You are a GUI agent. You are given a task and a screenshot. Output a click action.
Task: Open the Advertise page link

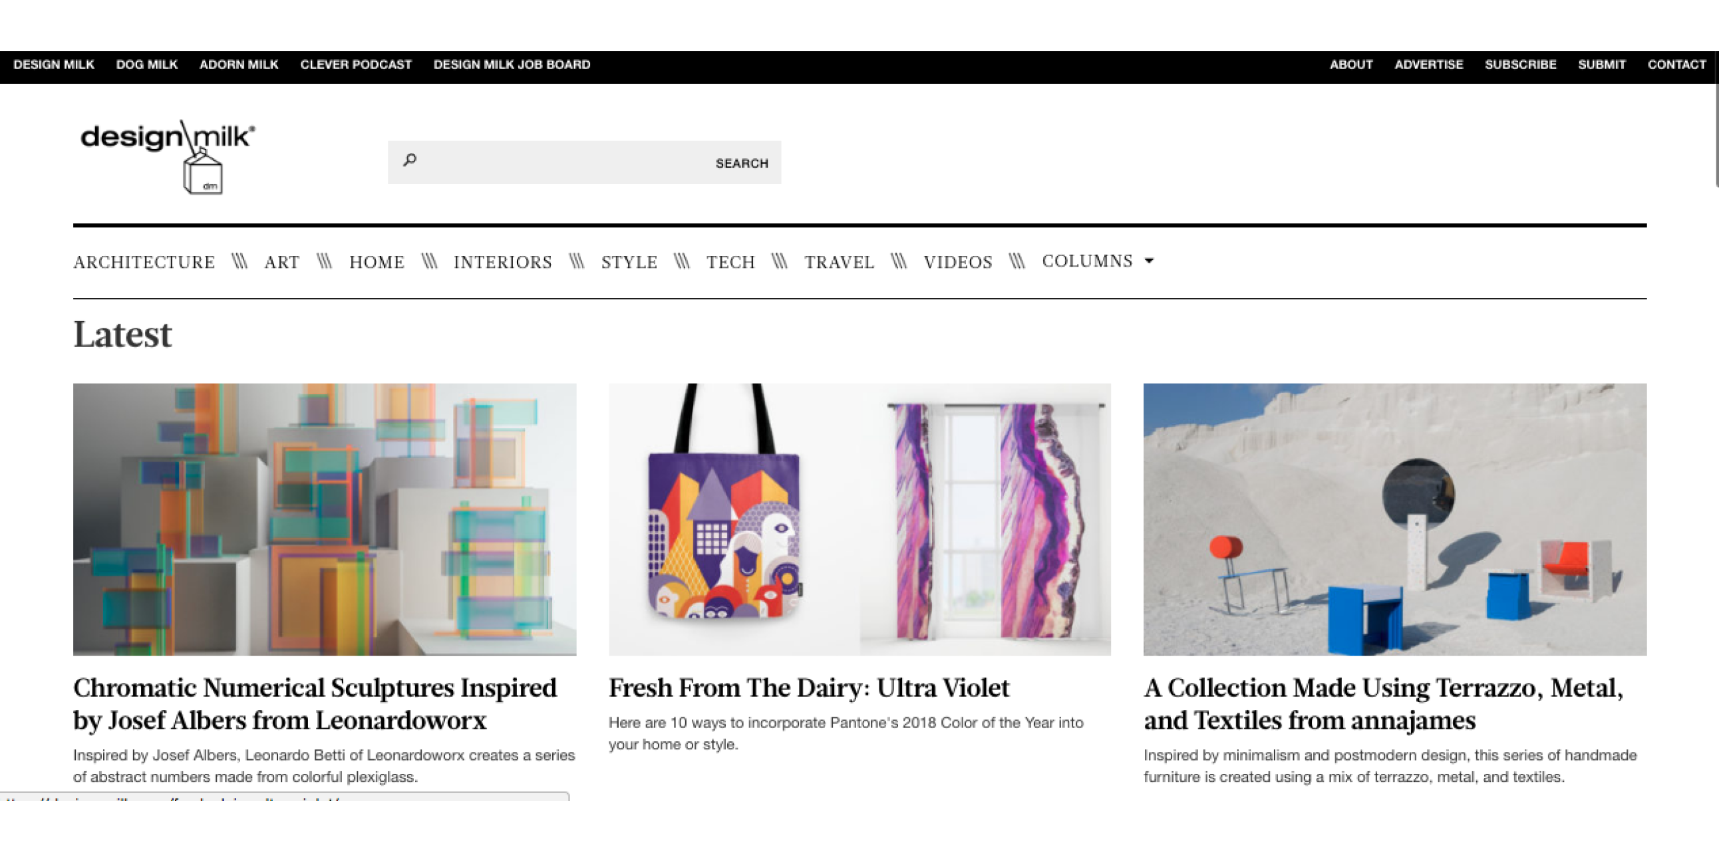point(1428,64)
